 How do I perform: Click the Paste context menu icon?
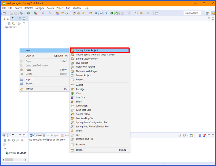(x=22, y=70)
